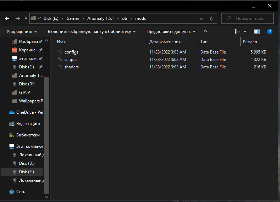The width and height of the screenshot is (280, 202).
Task: Show more toolbar commands chevron
Action: click(x=205, y=32)
